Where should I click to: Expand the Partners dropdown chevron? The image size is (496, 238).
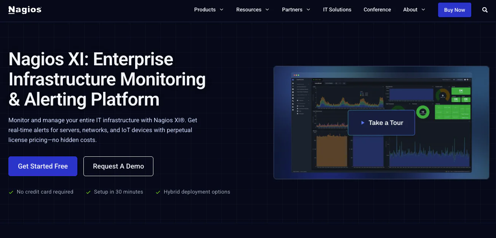308,10
